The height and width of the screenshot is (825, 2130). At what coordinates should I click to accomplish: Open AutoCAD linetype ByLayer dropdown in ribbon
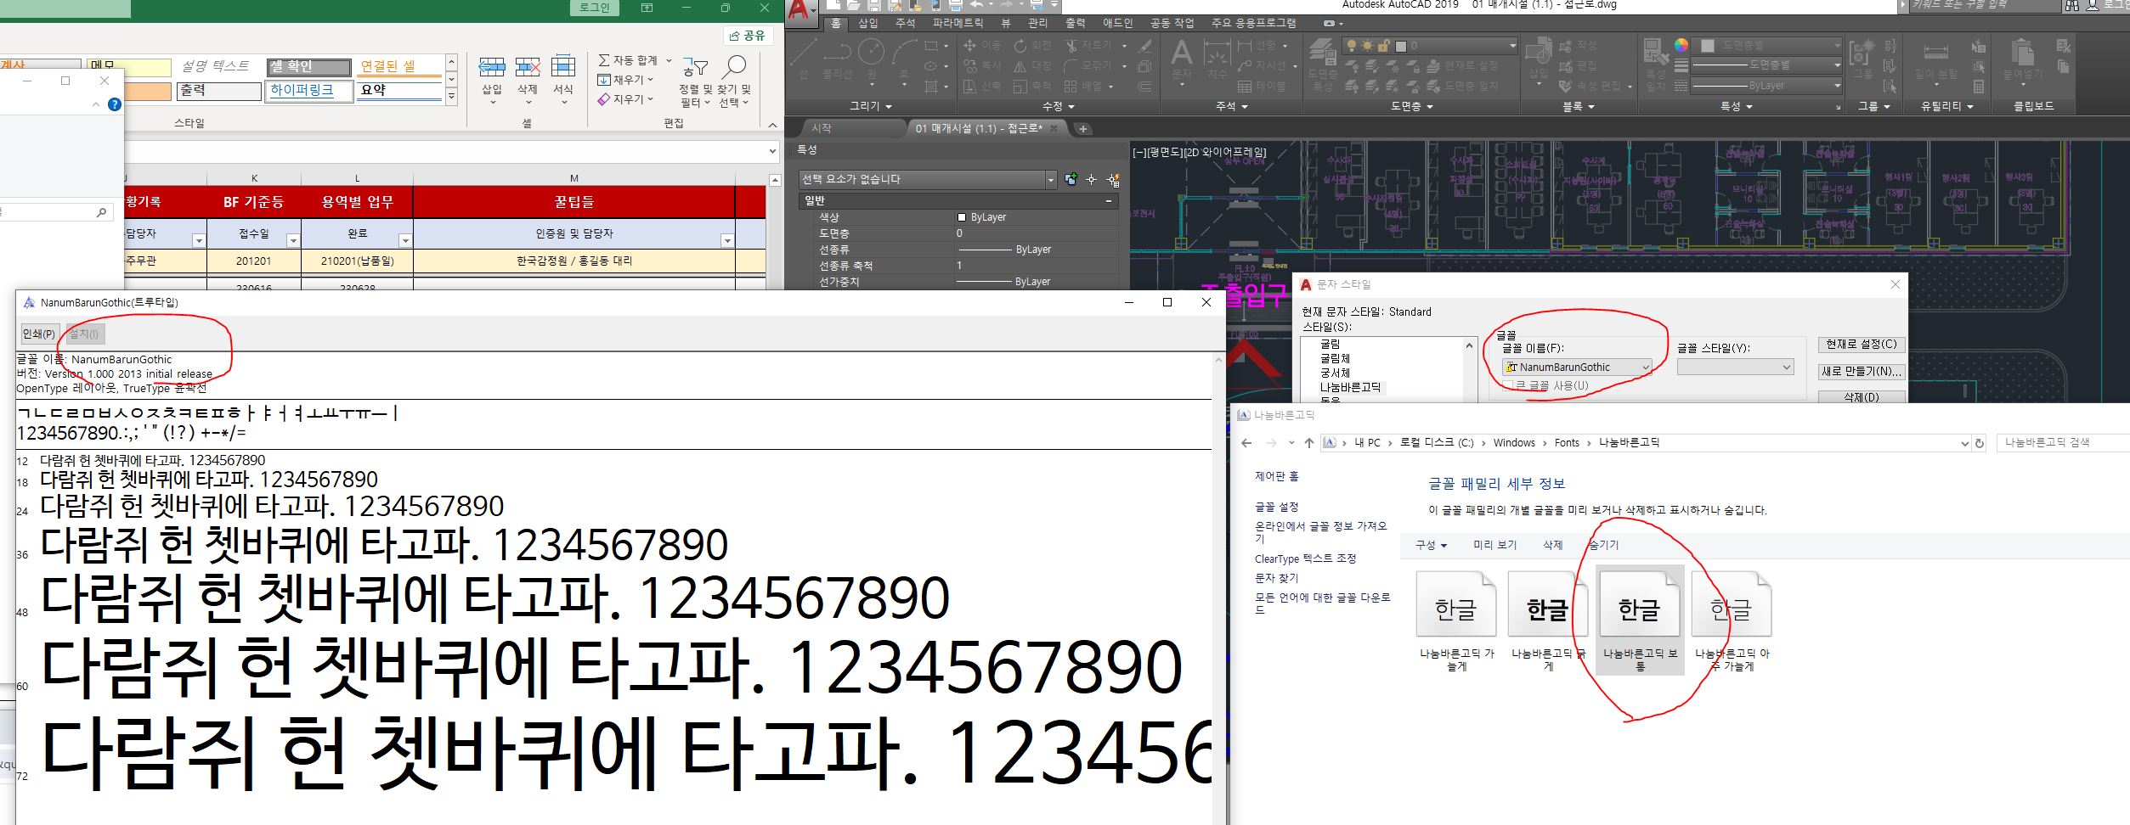1766,86
